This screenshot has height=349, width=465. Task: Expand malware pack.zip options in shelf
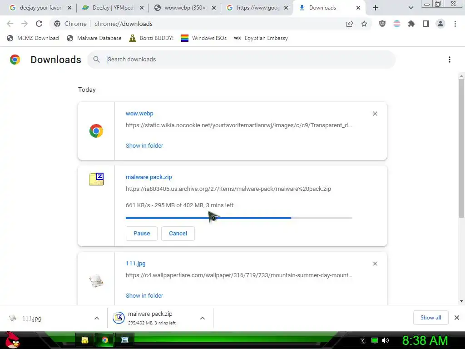click(203, 318)
